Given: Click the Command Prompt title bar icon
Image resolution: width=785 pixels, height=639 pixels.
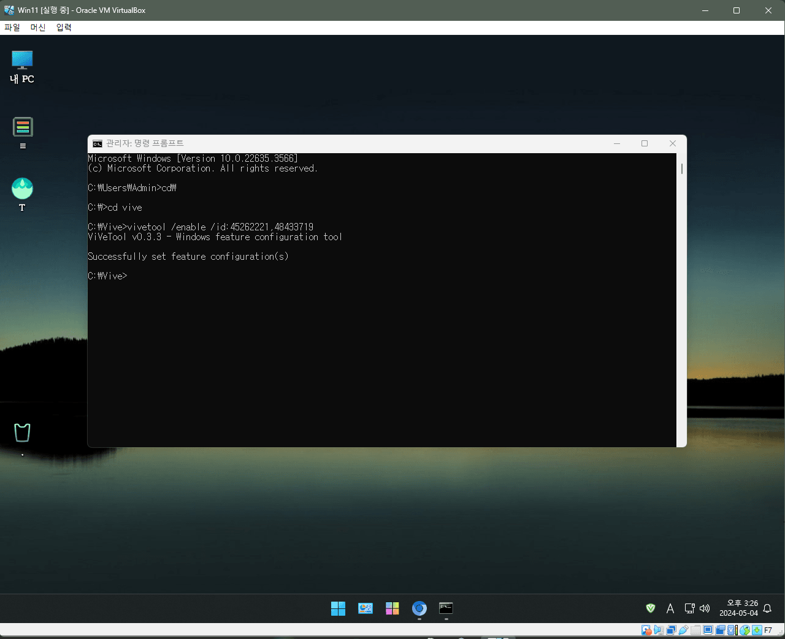Looking at the screenshot, I should point(98,143).
